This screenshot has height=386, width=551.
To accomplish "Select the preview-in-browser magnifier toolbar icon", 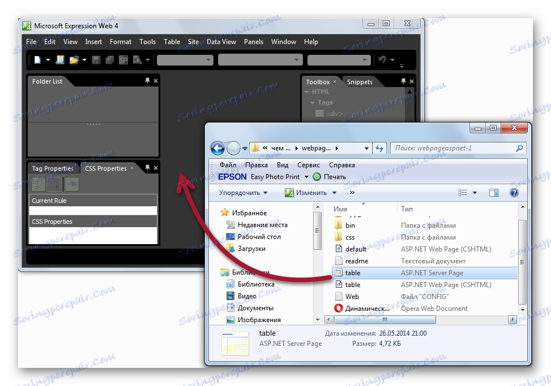I will (x=137, y=59).
